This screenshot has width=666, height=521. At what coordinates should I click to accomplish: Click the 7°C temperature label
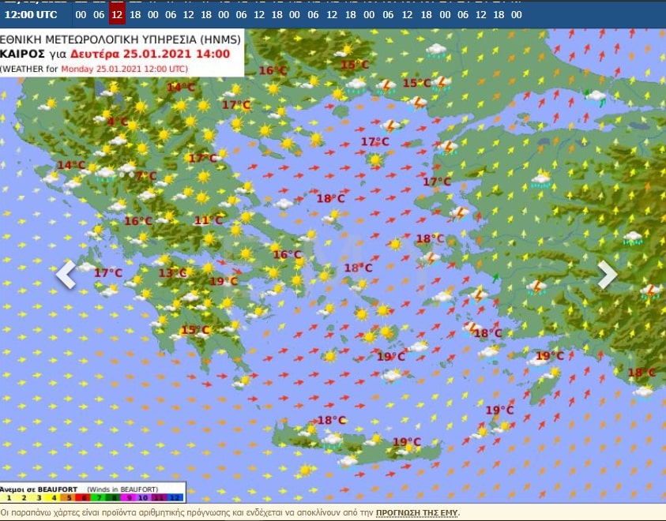tap(146, 176)
